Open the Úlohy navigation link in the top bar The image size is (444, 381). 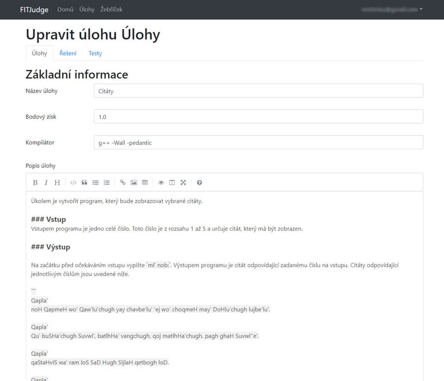pyautogui.click(x=87, y=10)
